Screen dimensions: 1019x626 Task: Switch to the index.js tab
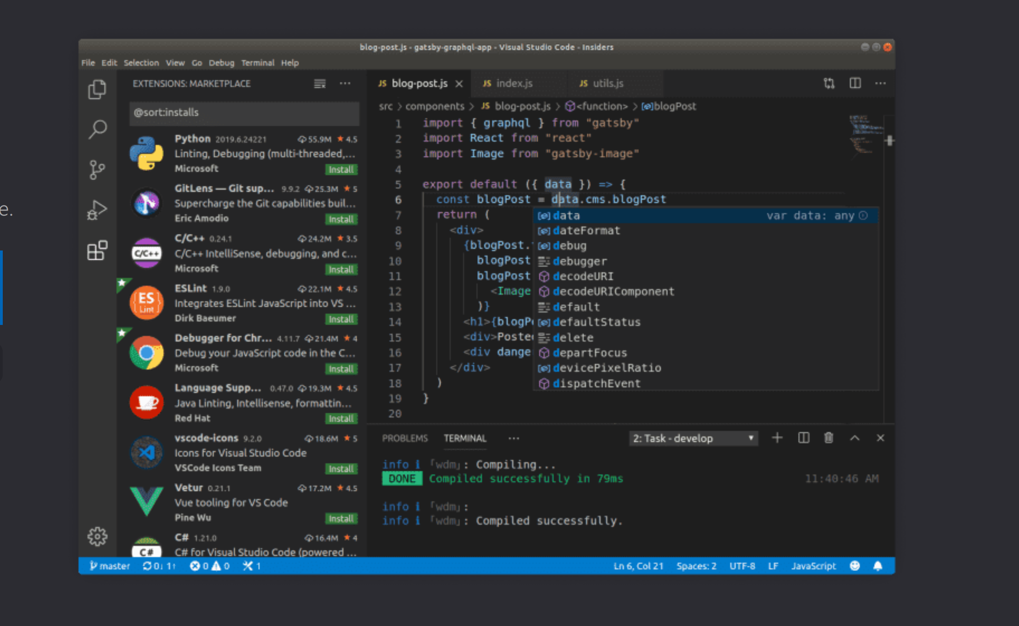tap(515, 83)
